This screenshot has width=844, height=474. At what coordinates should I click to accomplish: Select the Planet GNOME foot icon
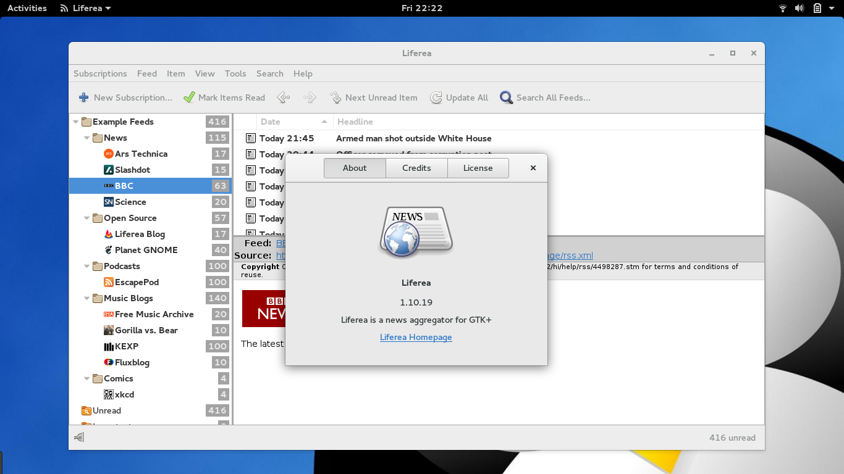point(109,250)
